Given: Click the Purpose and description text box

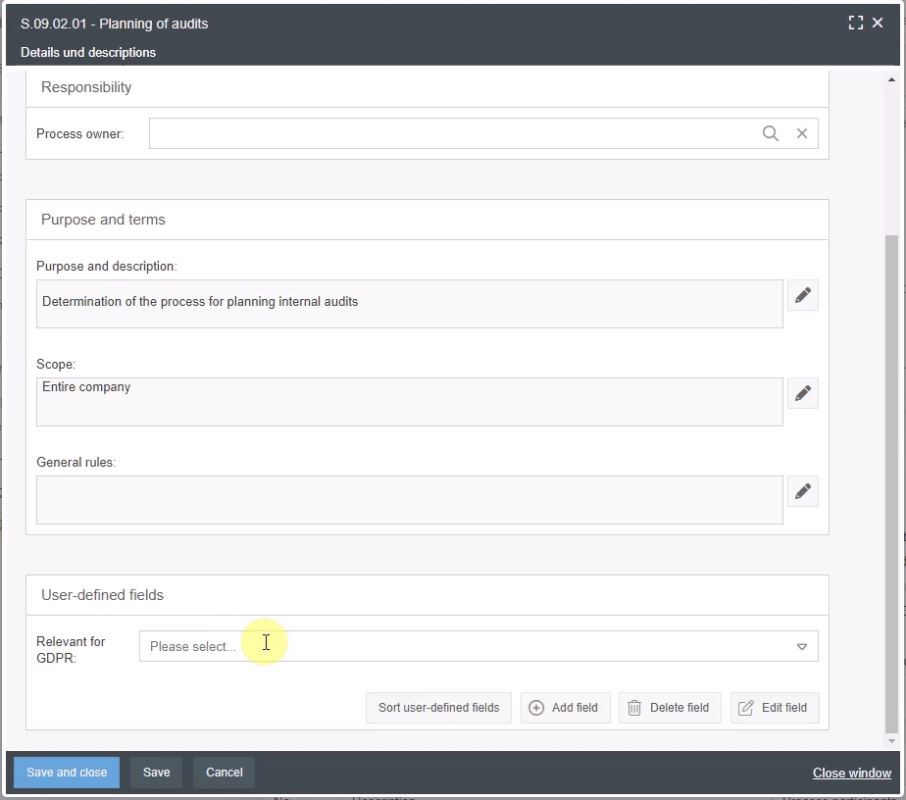Looking at the screenshot, I should [409, 304].
